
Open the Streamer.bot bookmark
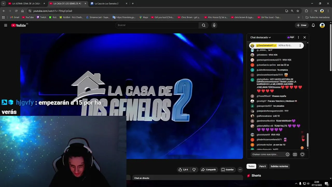click(98, 17)
